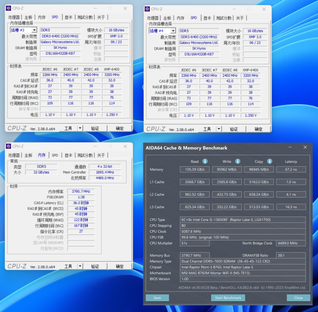Click L1 Cache Read value 3568.7 GB/s
Image resolution: width=318 pixels, height=312 pixels.
[x=195, y=182]
